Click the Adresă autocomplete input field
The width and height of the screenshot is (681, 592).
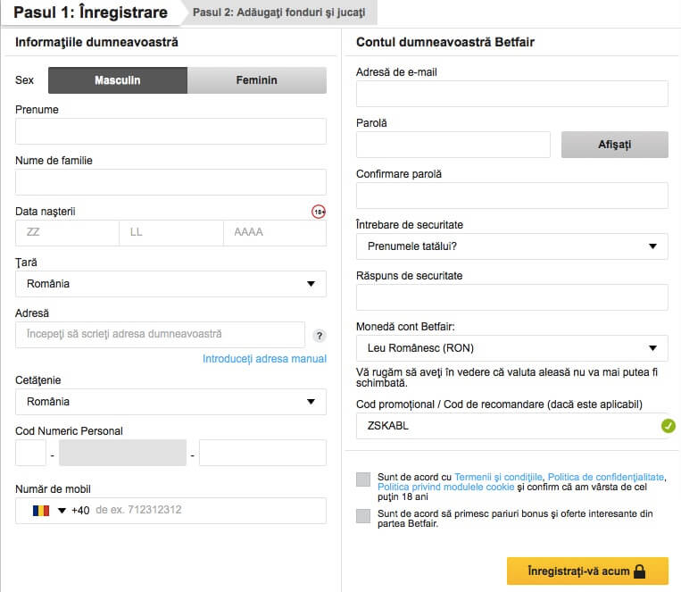click(x=160, y=335)
